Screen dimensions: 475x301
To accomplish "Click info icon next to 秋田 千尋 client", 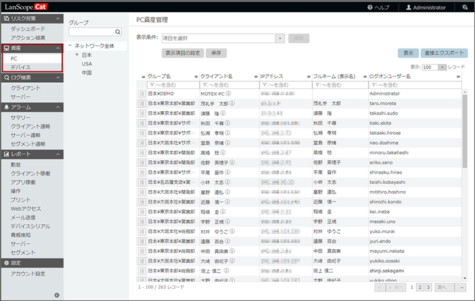I will point(228,123).
